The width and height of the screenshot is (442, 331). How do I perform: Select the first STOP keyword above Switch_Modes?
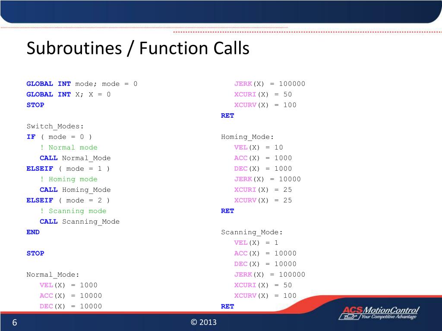click(x=35, y=105)
